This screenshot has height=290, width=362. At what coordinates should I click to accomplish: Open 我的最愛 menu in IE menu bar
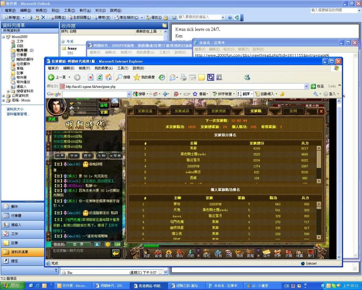104,68
